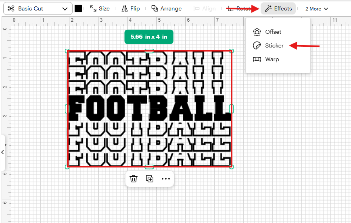
Task: Click the left middle handle of the selection
Action: click(x=67, y=109)
